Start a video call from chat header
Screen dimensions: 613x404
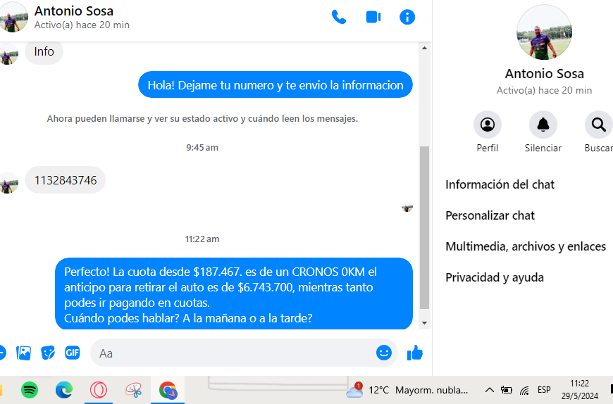(x=373, y=18)
